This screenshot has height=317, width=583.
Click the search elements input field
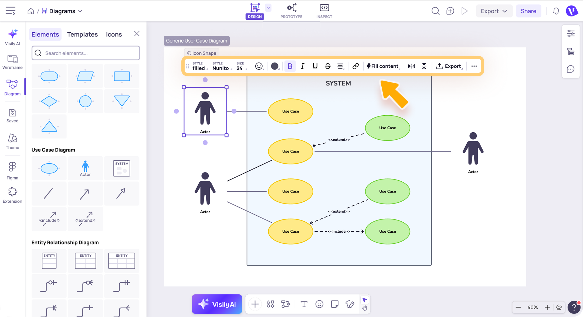tap(86, 53)
